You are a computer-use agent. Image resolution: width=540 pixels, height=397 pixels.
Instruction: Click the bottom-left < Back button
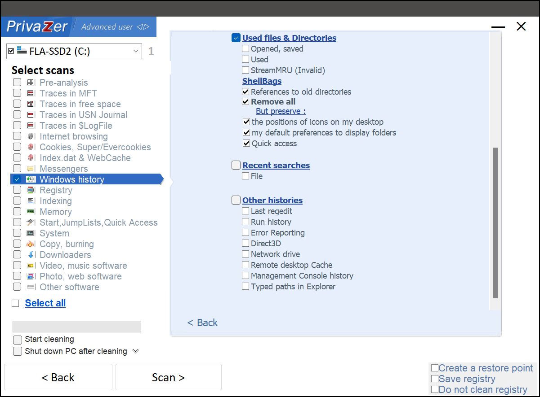pos(58,377)
